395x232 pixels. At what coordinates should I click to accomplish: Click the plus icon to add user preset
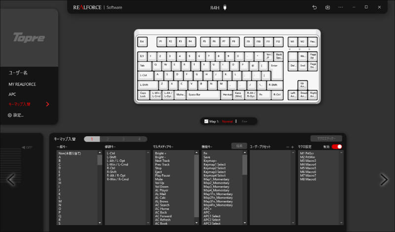(292, 147)
